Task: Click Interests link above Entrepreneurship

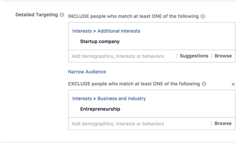Action: pos(82,98)
